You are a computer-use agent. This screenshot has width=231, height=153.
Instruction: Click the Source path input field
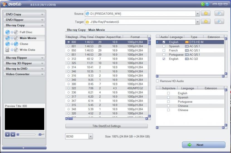[x=140, y=14]
